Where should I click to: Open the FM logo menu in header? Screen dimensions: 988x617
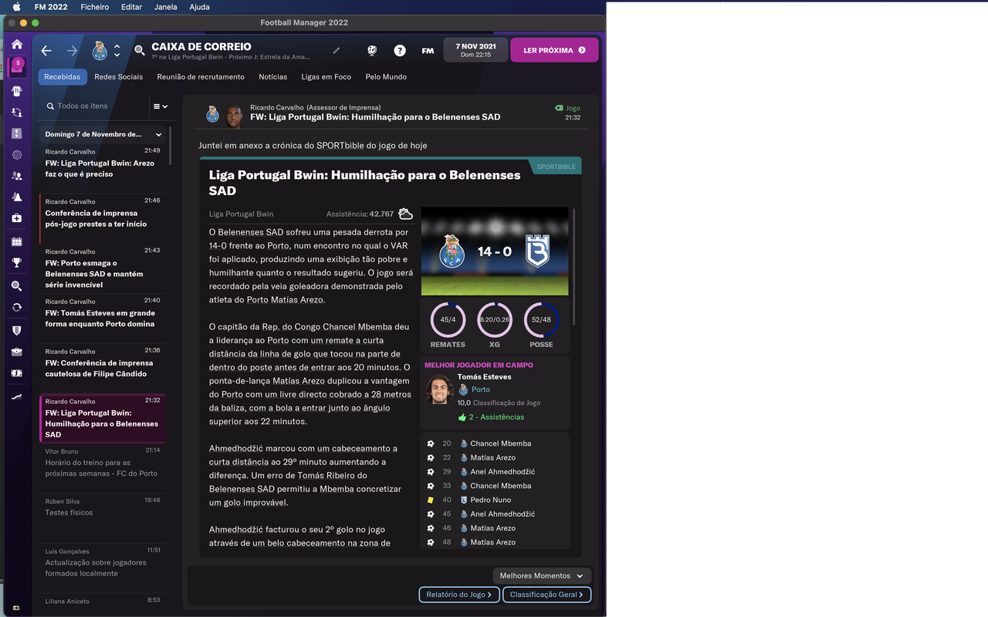[428, 51]
